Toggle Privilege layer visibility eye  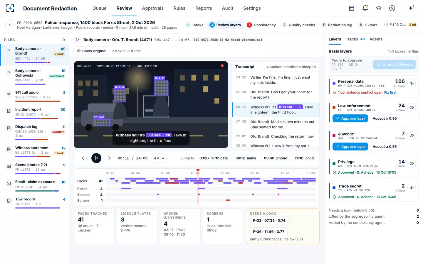pos(412,164)
